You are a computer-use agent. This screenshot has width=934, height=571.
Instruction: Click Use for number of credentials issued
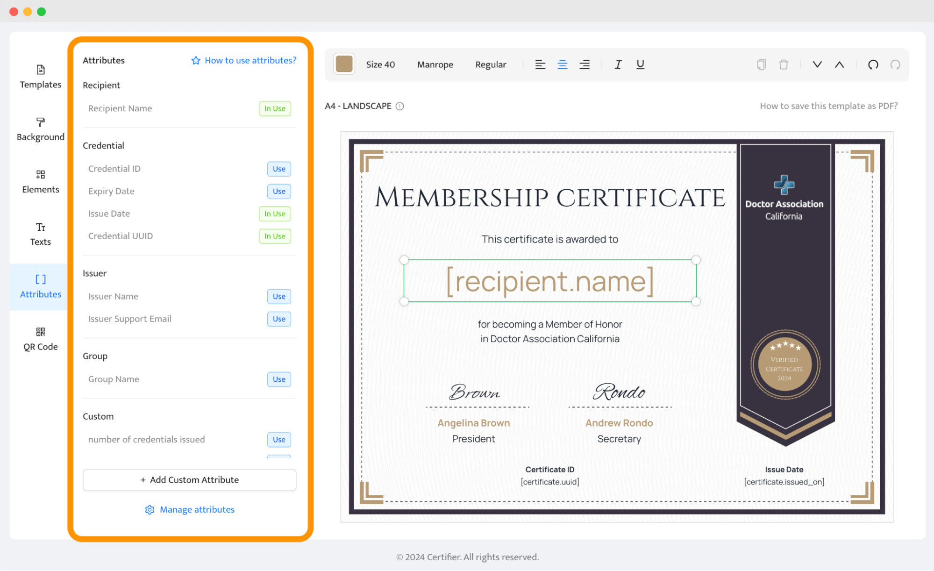[279, 439]
